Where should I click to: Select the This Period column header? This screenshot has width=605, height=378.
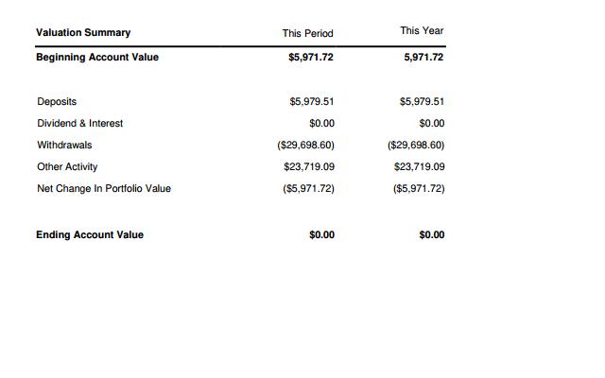tap(307, 34)
